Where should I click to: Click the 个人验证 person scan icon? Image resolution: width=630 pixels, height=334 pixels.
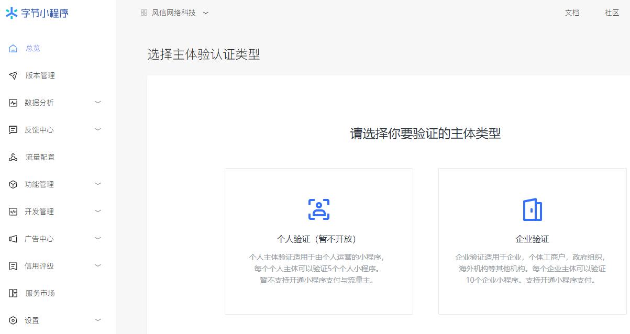[x=318, y=209]
